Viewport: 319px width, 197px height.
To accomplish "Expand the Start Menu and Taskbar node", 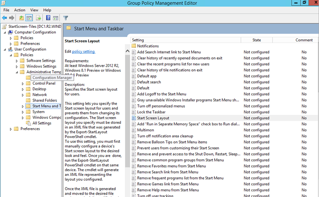I will [x=23, y=106].
